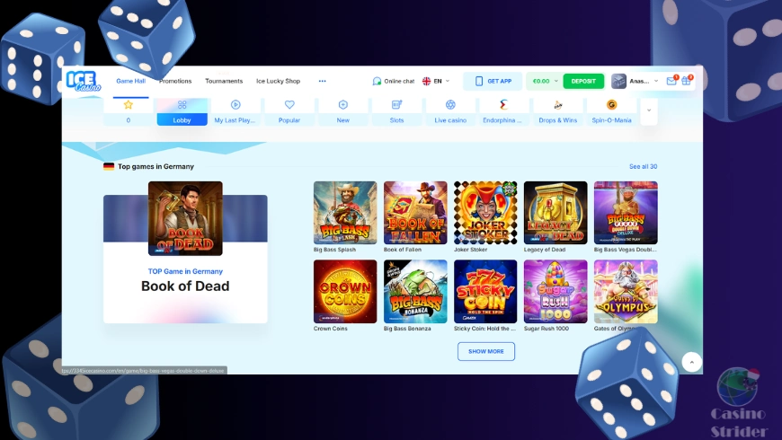
Task: Open the Joker Stoker game thumbnail
Action: pos(485,213)
